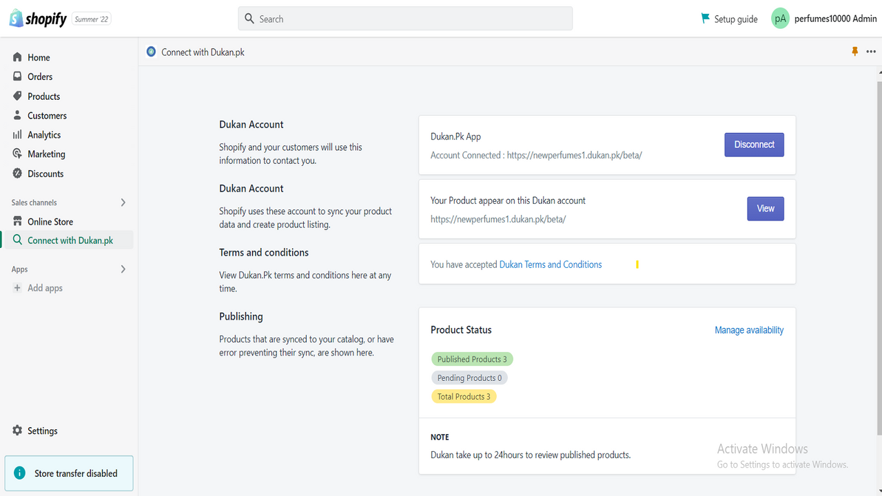This screenshot has width=882, height=496.
Task: Click the Total Products 3 badge
Action: pos(464,396)
